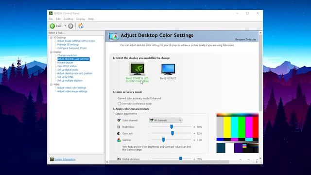The image size is (311, 175).
Task: Select the BenQ XL2411Z monitor icon
Action: coord(168,69)
